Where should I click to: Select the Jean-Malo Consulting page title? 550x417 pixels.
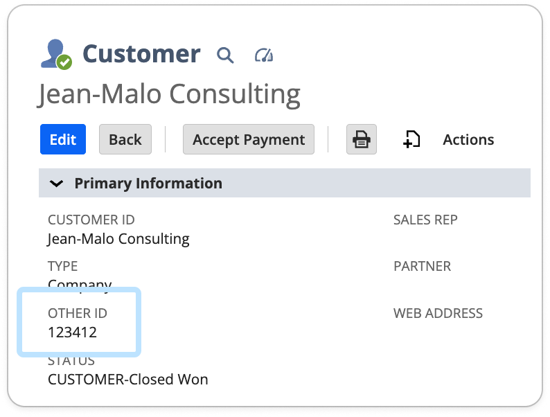[169, 94]
